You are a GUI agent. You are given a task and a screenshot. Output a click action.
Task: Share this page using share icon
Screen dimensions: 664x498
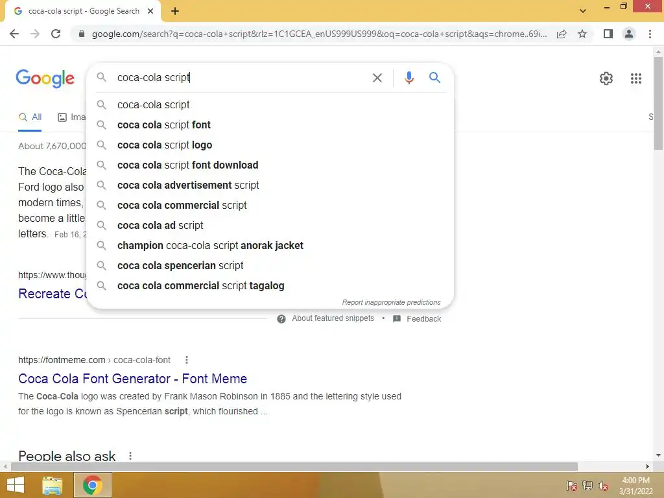click(x=562, y=34)
